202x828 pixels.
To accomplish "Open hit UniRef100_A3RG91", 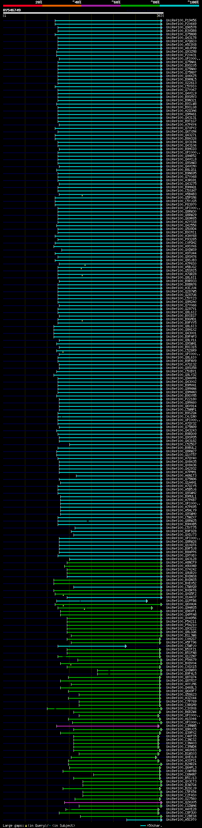I will 181,180.
